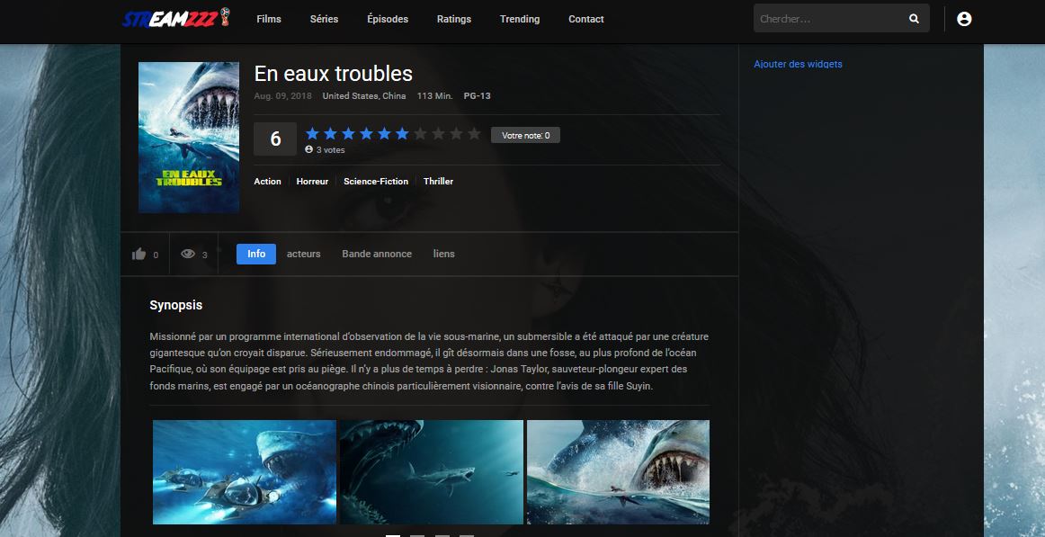The height and width of the screenshot is (537, 1045).
Task: Rate the film three stars
Action: (x=348, y=134)
